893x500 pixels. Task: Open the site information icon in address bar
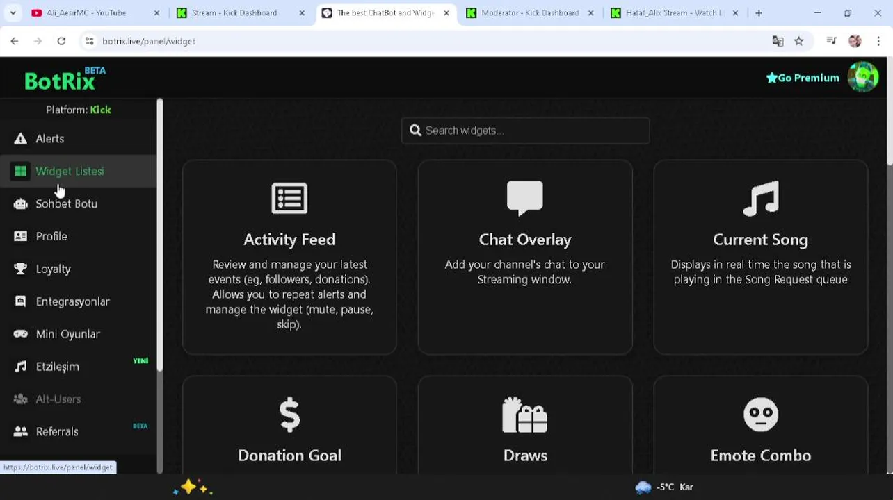(x=89, y=41)
